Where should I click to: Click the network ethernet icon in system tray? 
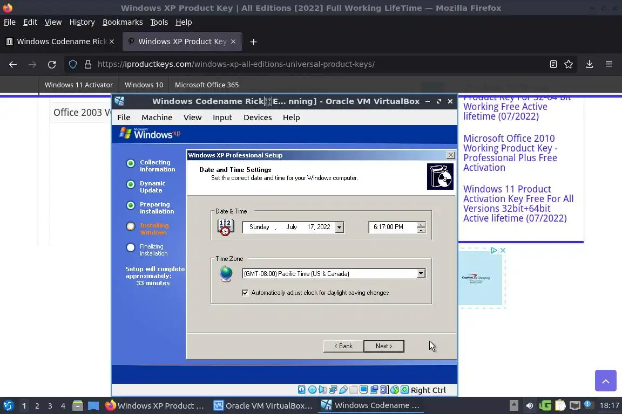coord(575,405)
